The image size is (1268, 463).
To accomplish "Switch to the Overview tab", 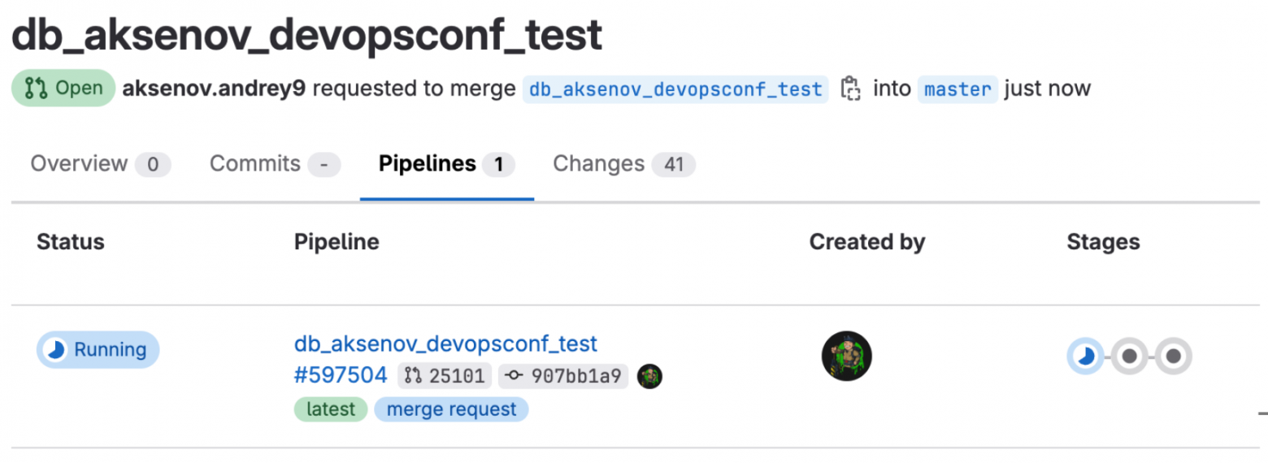I will tap(100, 164).
